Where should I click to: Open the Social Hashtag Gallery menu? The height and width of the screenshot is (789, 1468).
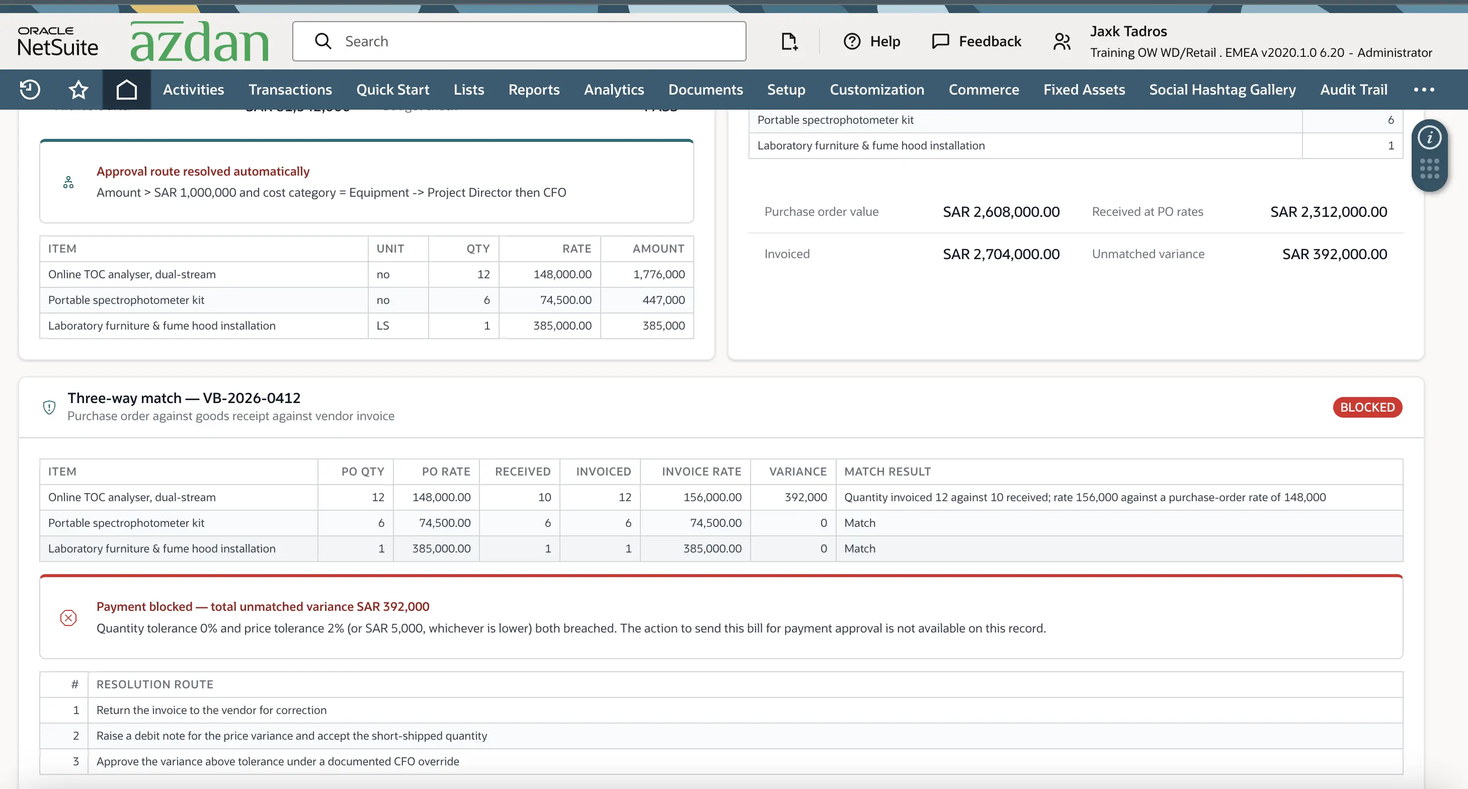(x=1222, y=90)
